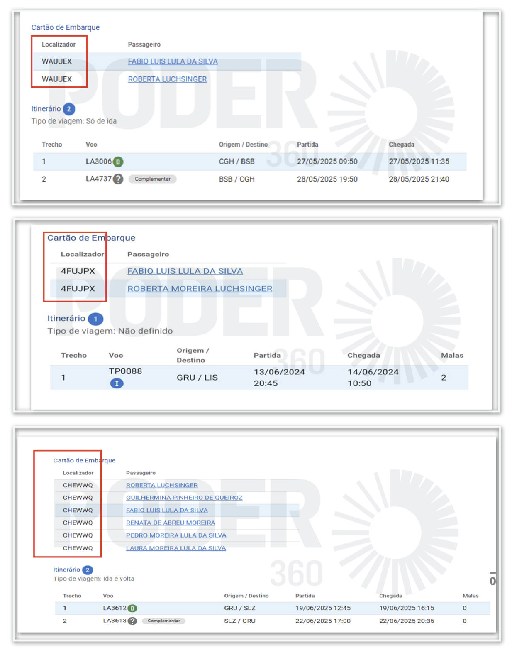Click the Complementar tag next to LA4737
Image resolution: width=512 pixels, height=653 pixels.
[x=152, y=179]
